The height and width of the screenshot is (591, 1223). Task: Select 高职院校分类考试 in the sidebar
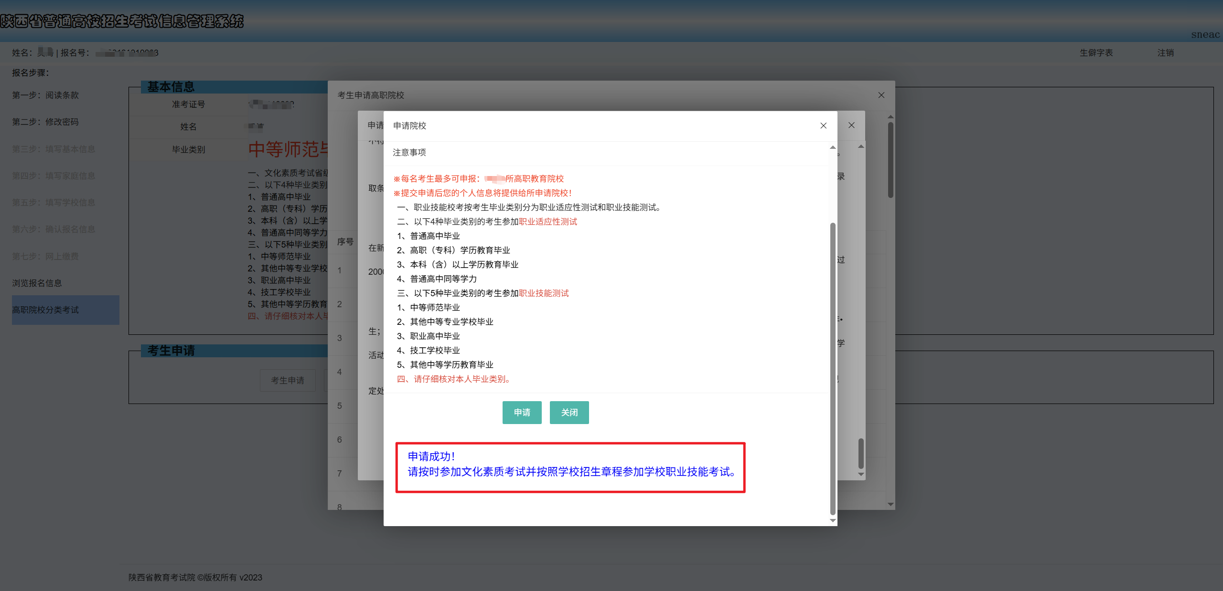pos(45,310)
